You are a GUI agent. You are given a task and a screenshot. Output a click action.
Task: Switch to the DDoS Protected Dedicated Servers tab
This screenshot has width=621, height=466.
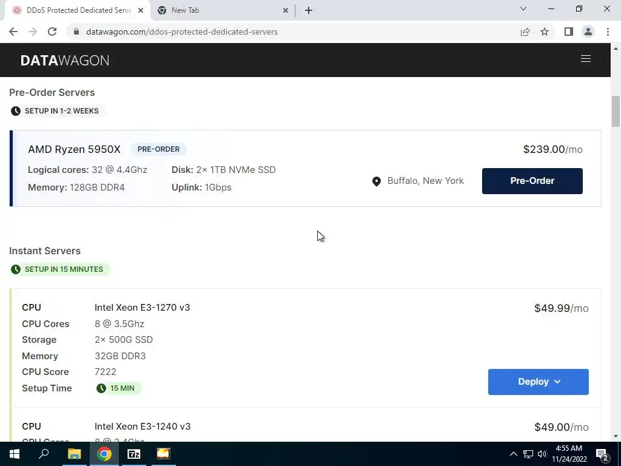point(78,10)
